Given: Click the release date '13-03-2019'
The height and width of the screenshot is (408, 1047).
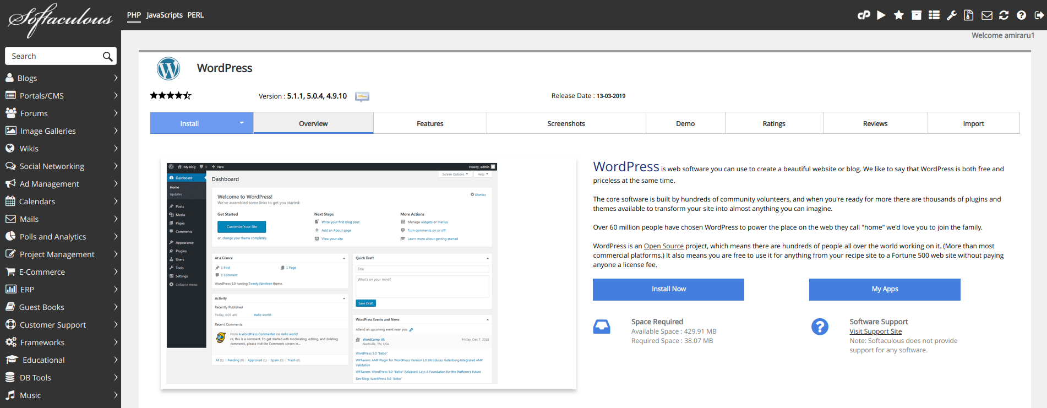Looking at the screenshot, I should (611, 96).
